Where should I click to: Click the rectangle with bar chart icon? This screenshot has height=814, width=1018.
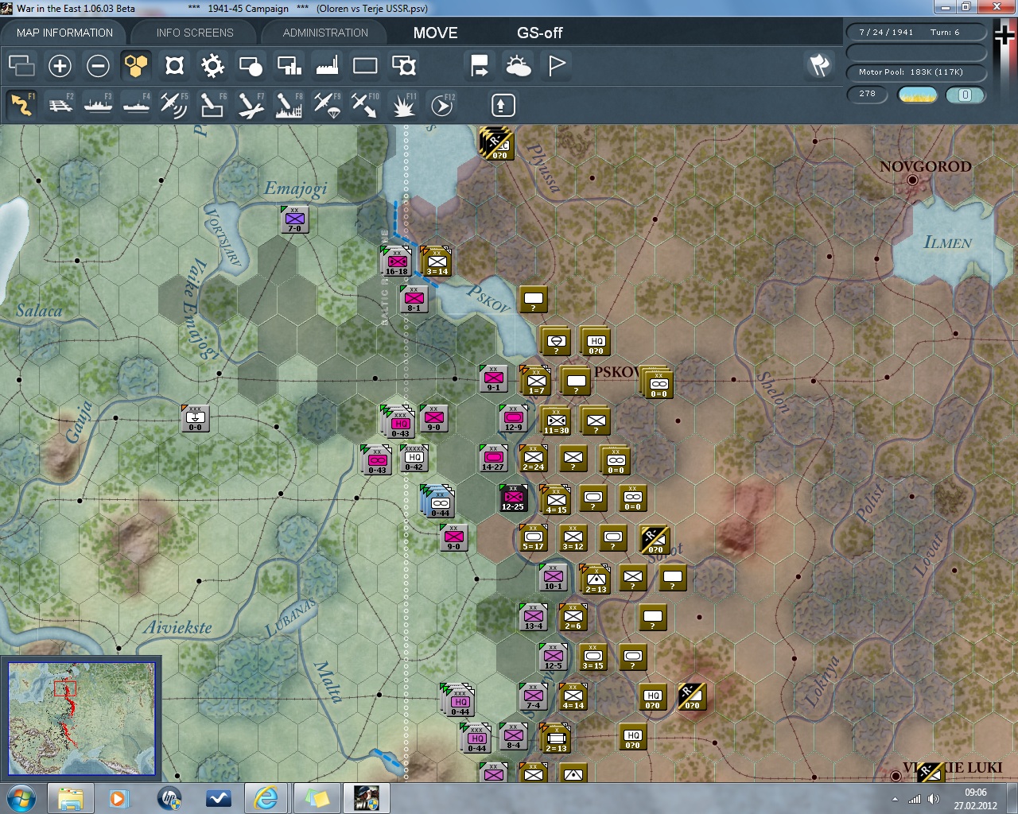pyautogui.click(x=289, y=65)
